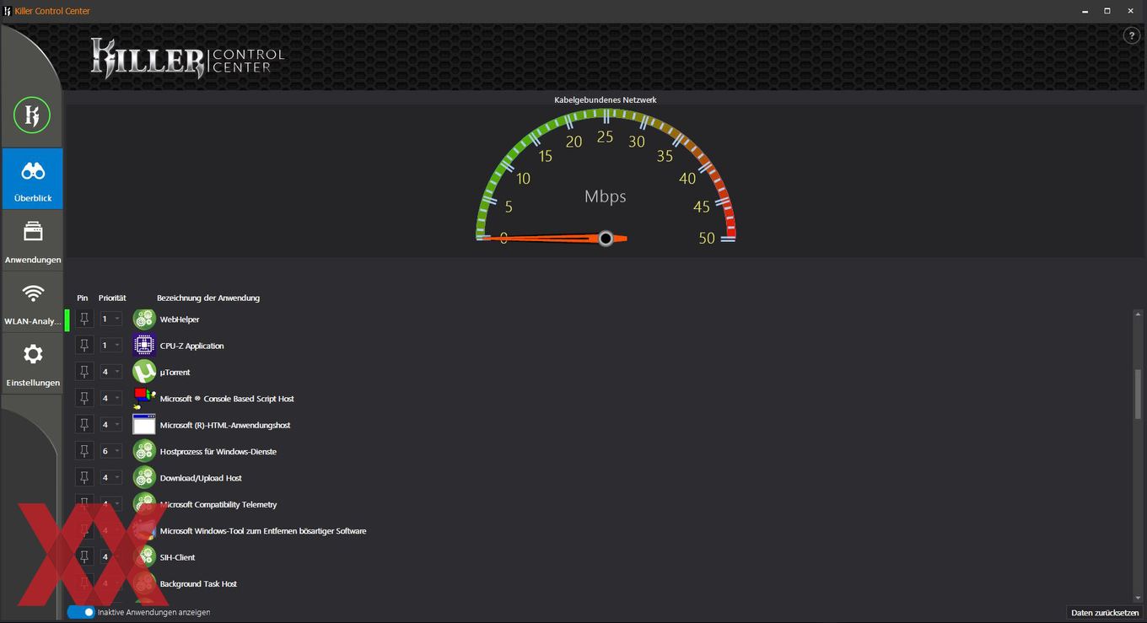The height and width of the screenshot is (623, 1147).
Task: Change priority of Hostprozess für Windows-Dienste
Action: coord(110,451)
